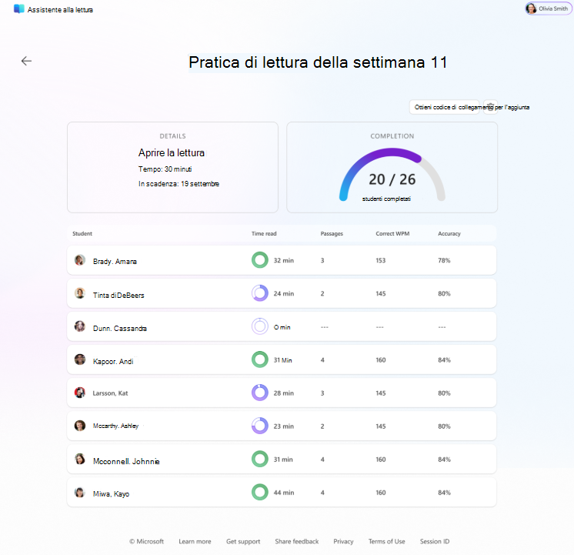
Task: Click page title Pratica di lettura della settimana 11
Action: point(318,62)
